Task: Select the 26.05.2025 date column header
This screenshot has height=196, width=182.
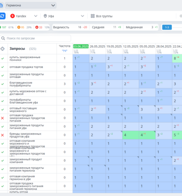Action: [97, 46]
